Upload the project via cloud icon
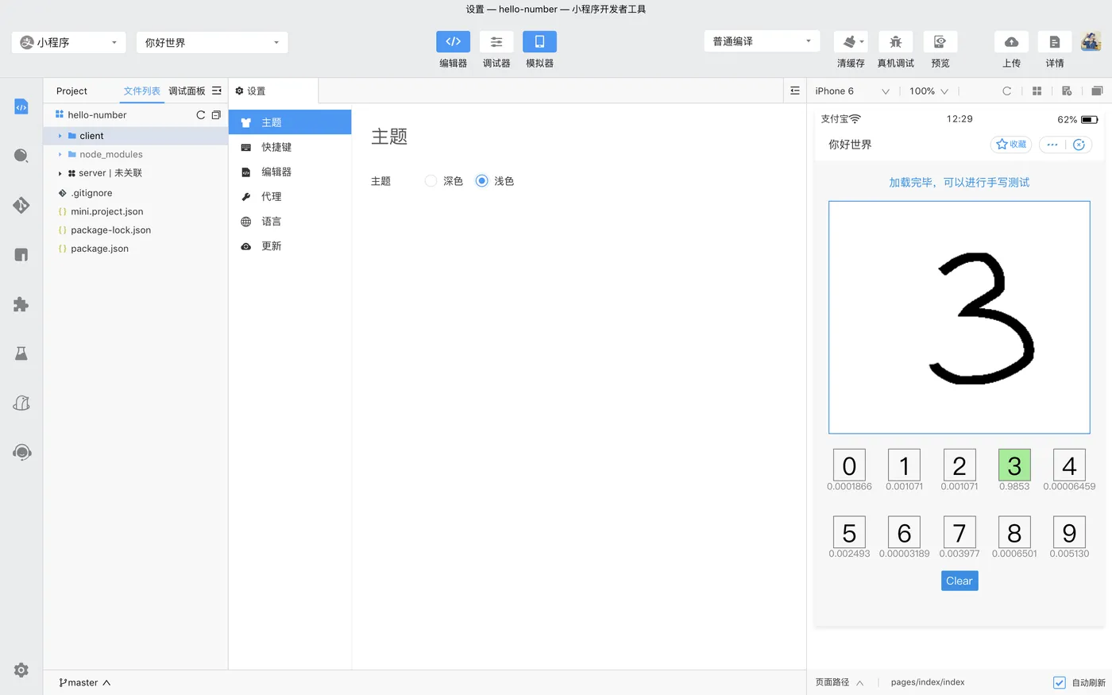 (1011, 42)
